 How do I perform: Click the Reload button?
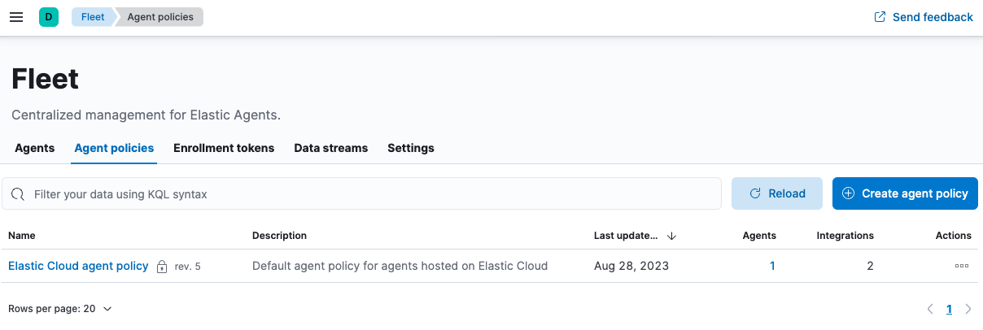coord(776,193)
